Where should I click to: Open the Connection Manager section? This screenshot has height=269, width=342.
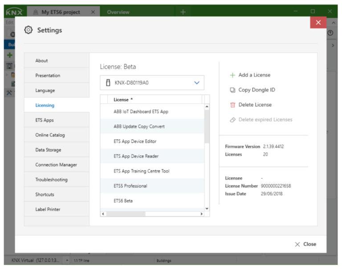click(x=57, y=165)
